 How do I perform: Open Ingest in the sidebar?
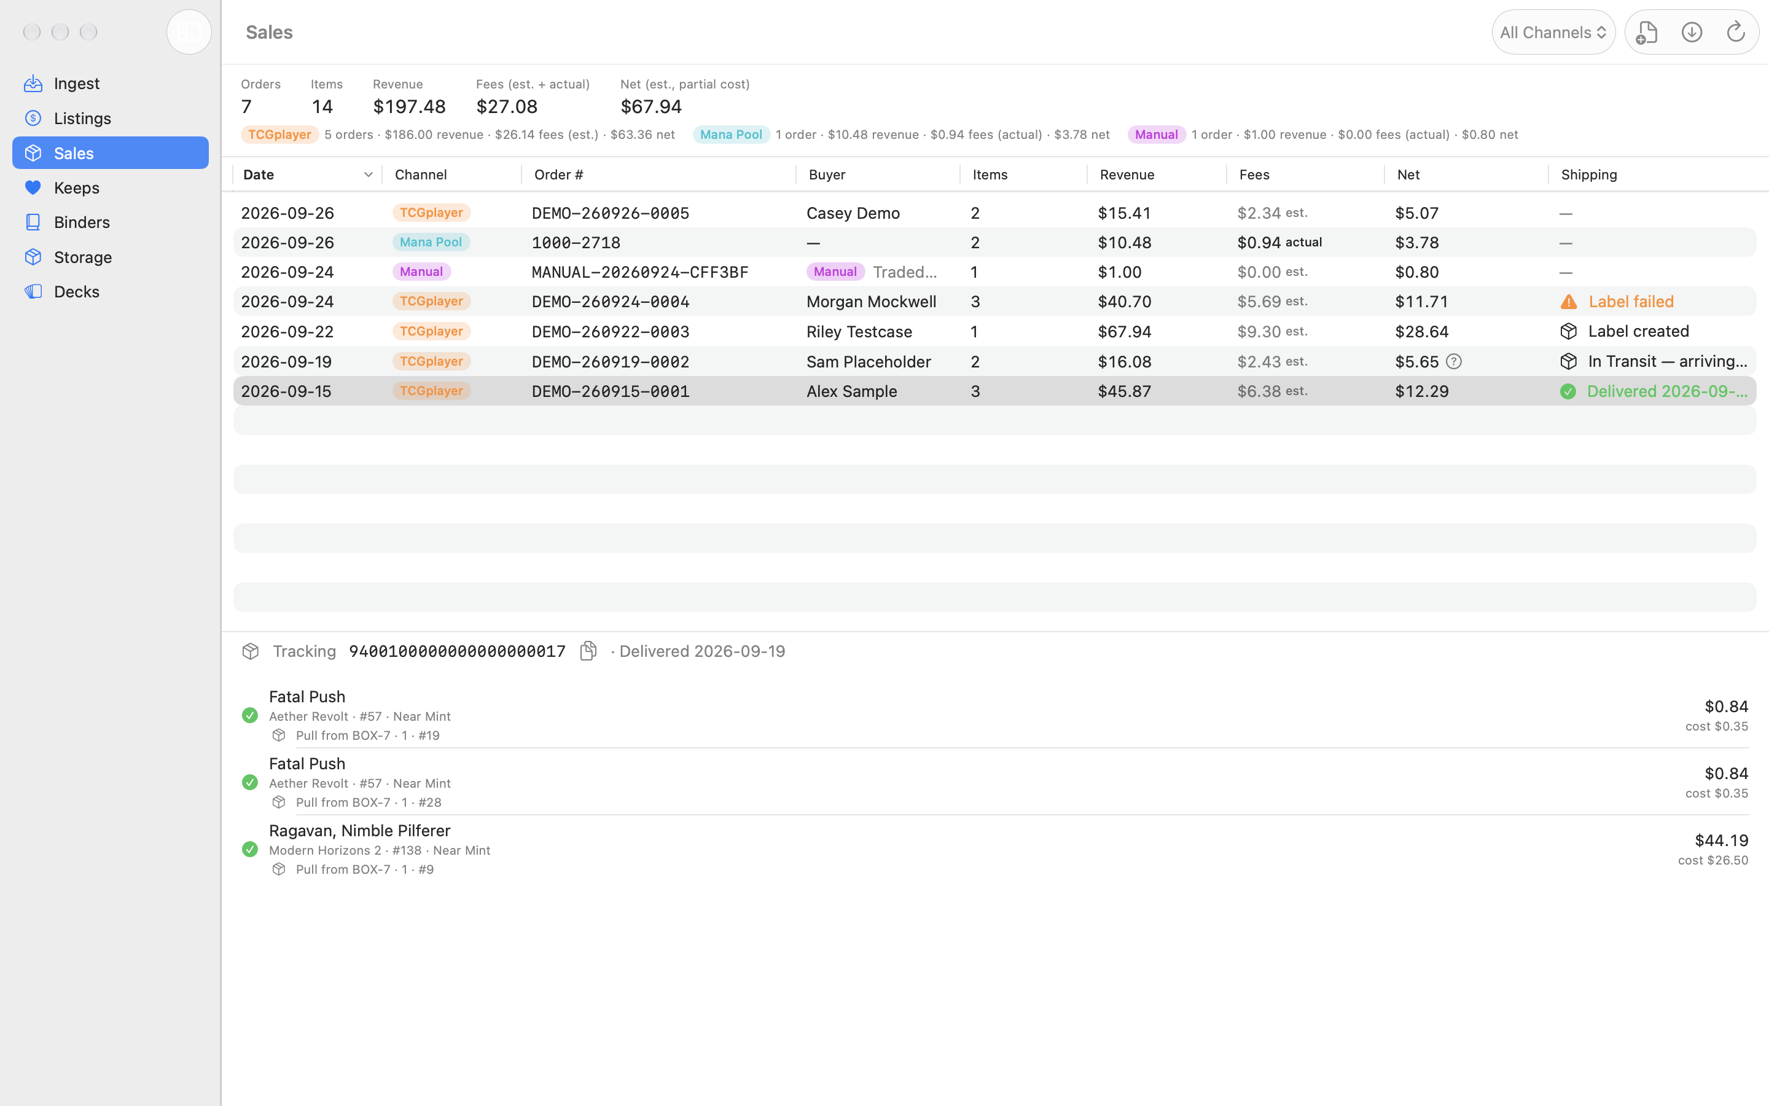111,84
